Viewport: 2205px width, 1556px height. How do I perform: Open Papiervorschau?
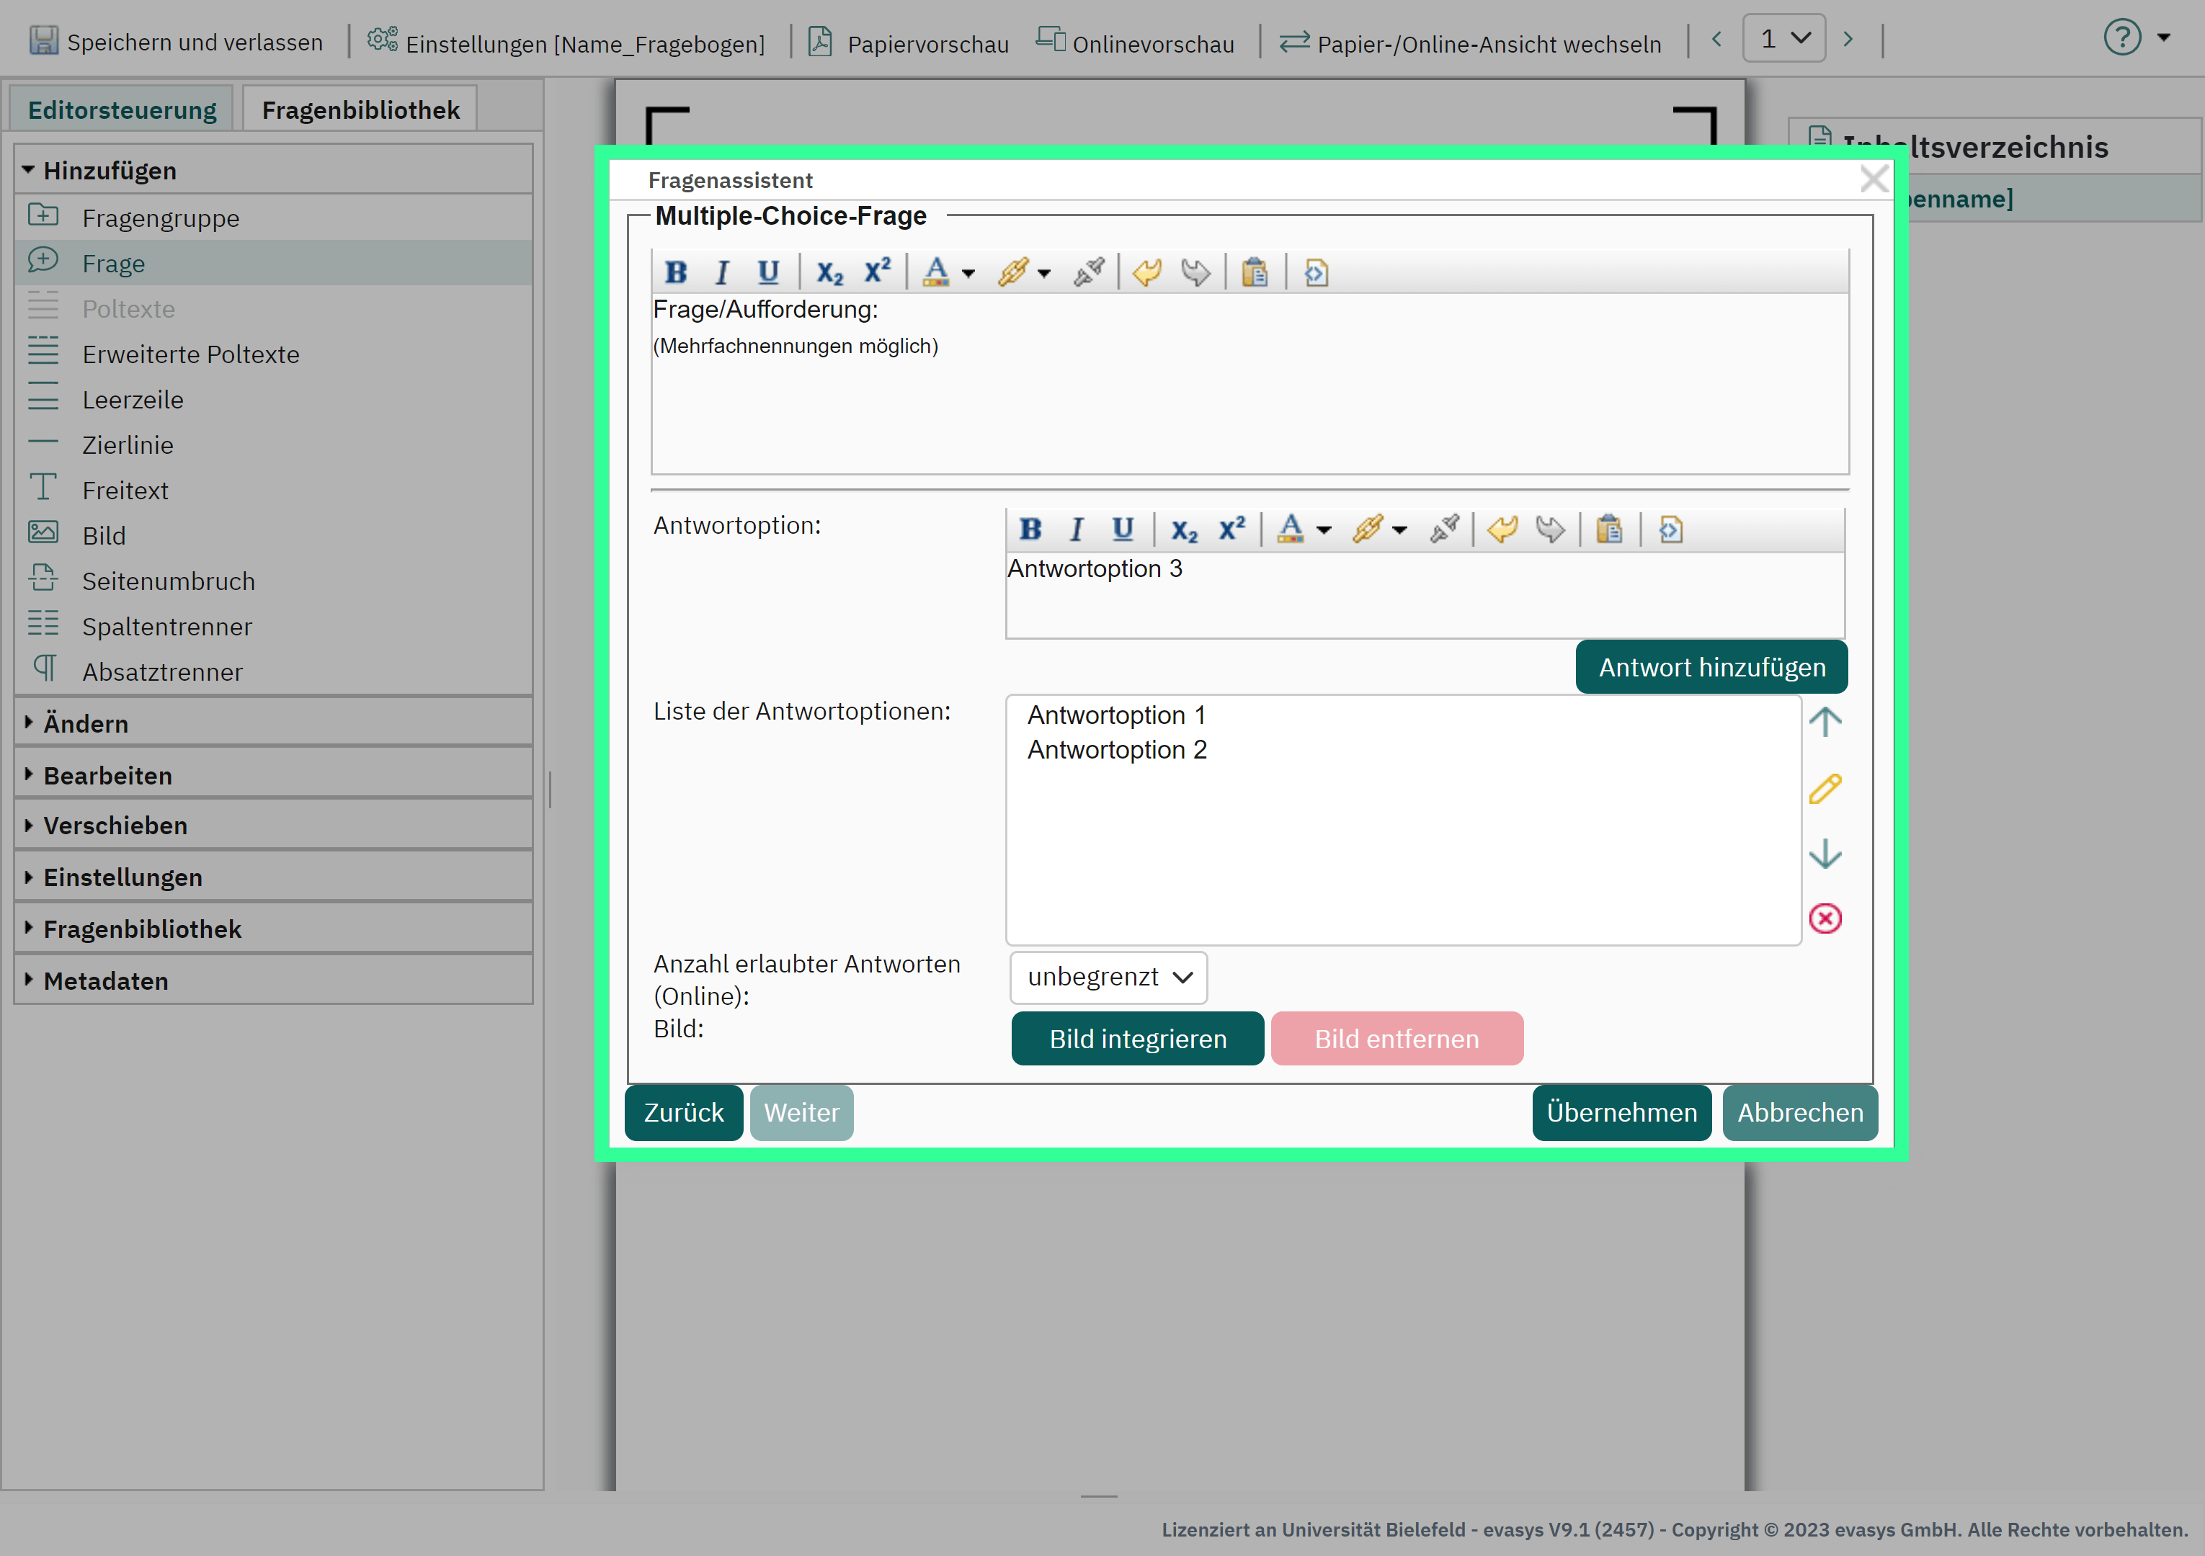click(x=907, y=43)
